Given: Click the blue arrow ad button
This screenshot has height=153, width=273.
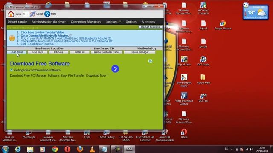Looking at the screenshot, I should pos(115,69).
